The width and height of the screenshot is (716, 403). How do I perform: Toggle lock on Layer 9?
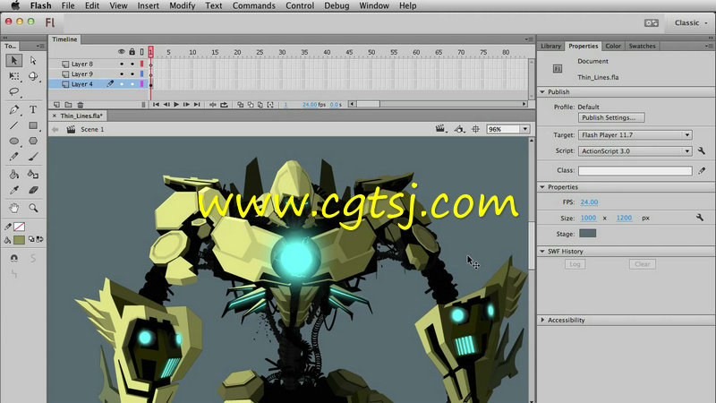tap(132, 74)
